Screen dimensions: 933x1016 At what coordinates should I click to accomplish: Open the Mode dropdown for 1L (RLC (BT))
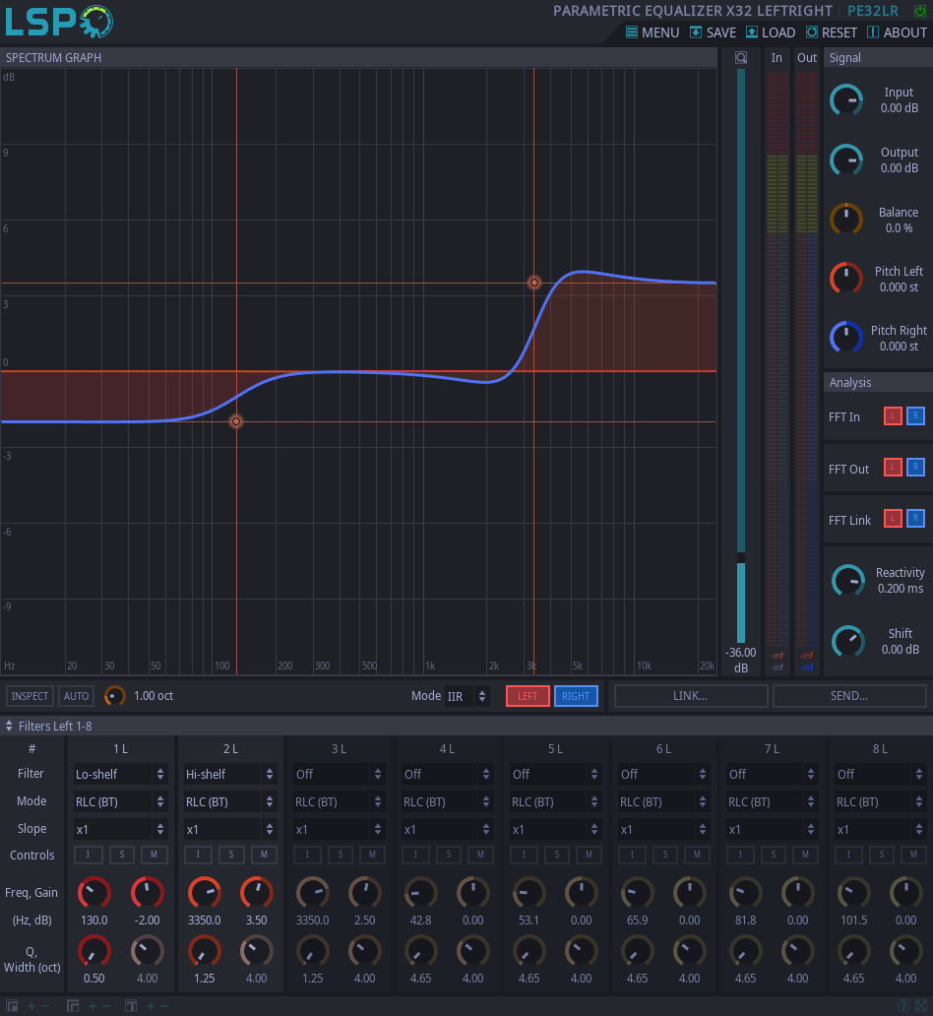[120, 802]
